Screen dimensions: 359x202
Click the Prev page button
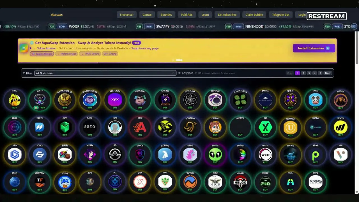click(x=290, y=73)
